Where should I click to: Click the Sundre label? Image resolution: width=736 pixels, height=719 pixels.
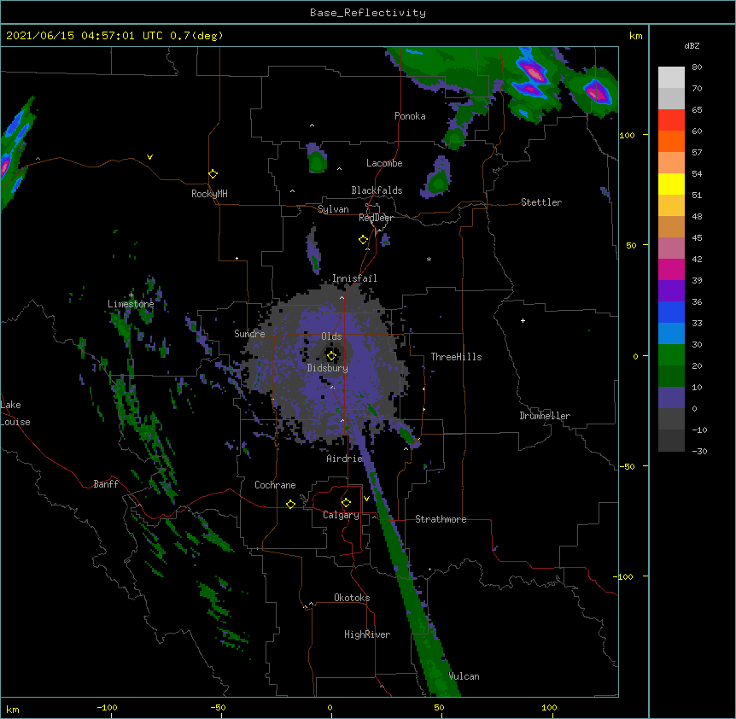click(x=249, y=334)
